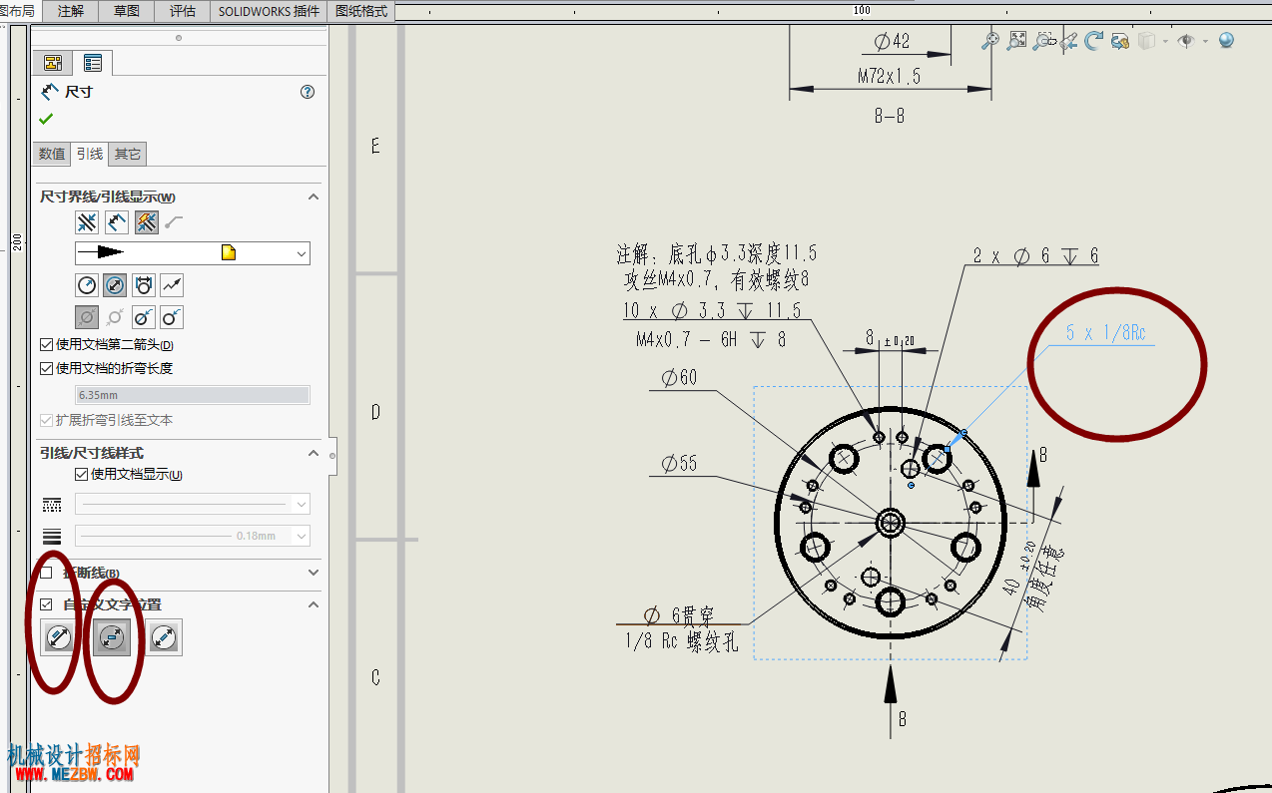
Task: Click the green checkmark to accept dimension
Action: click(46, 119)
